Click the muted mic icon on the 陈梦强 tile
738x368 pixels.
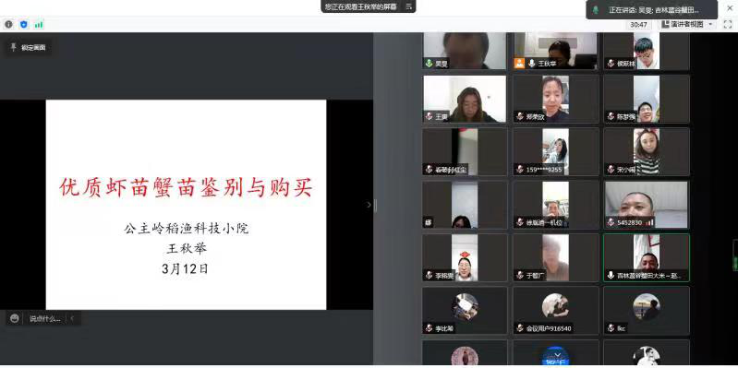[611, 116]
